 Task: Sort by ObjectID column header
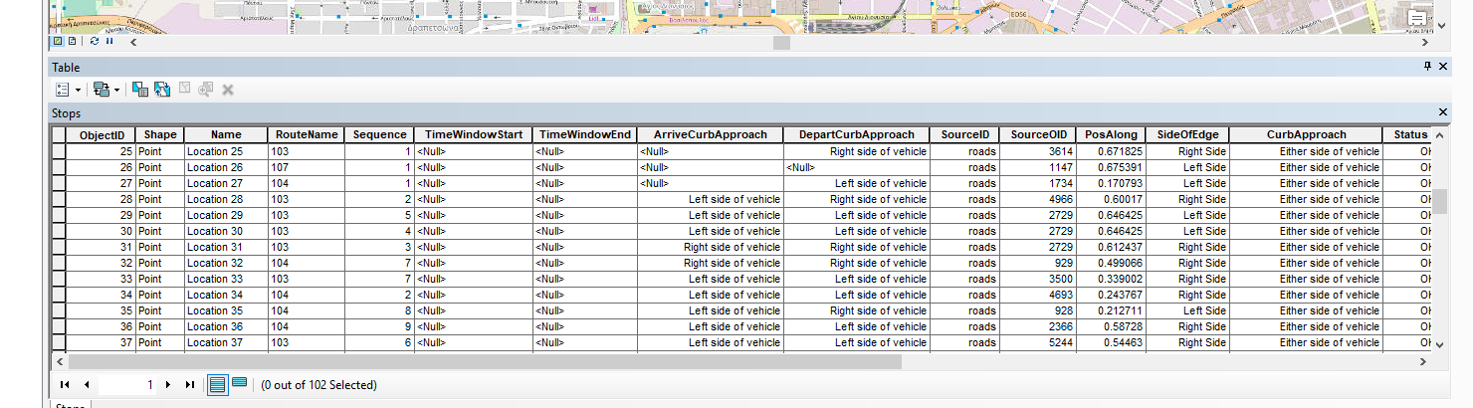pos(101,134)
